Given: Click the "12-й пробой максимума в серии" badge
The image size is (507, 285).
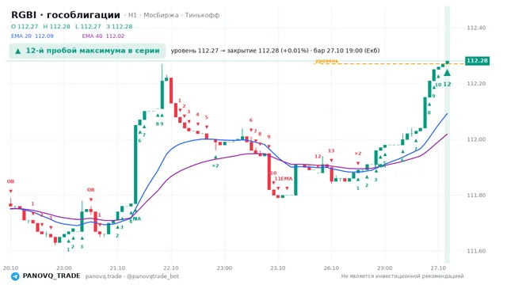Looking at the screenshot, I should tap(87, 51).
